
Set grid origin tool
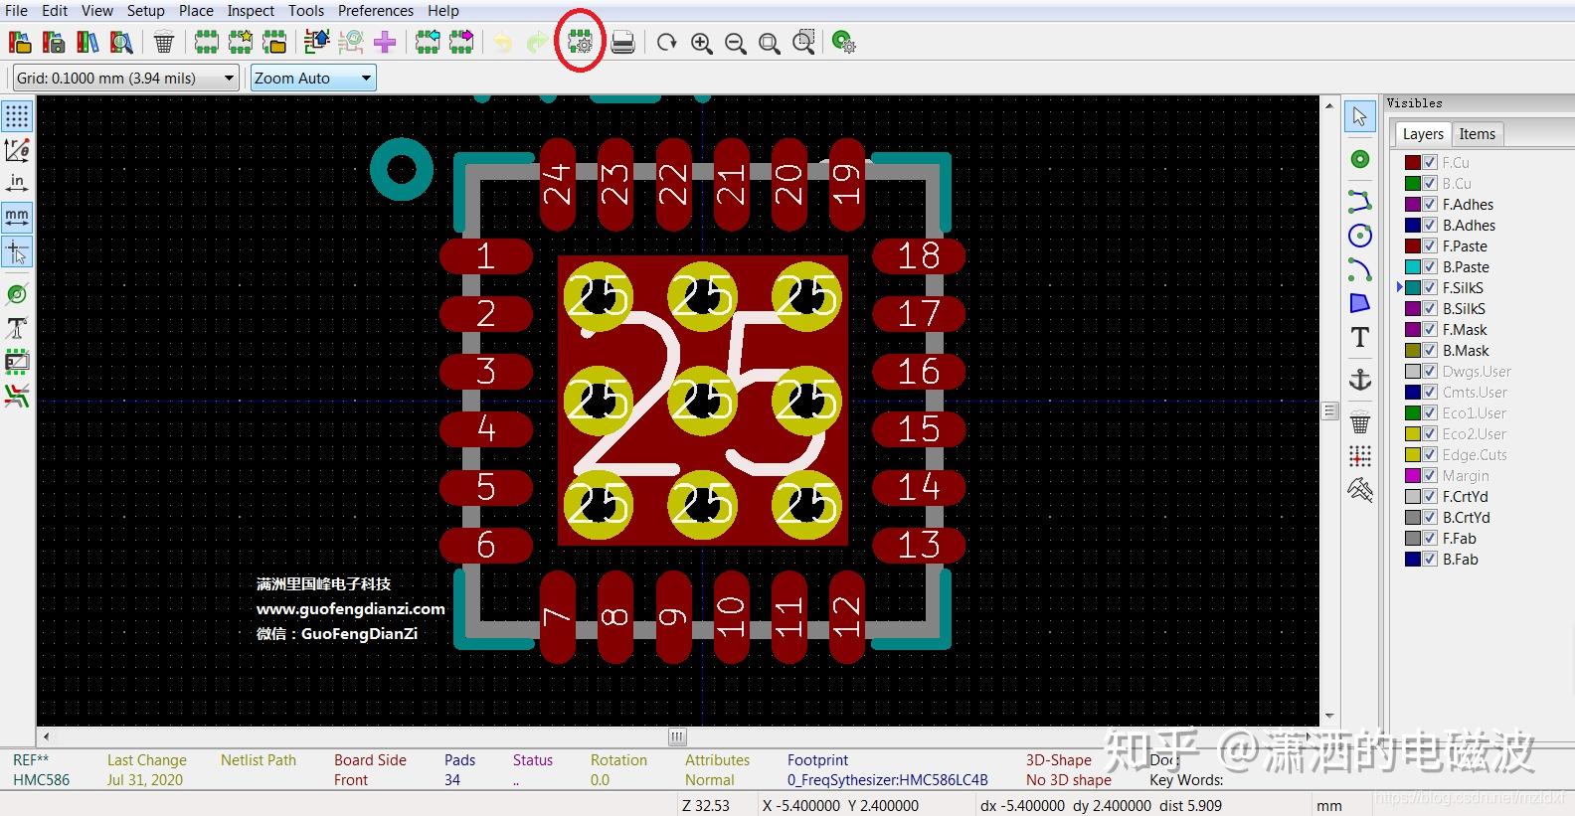click(1360, 456)
